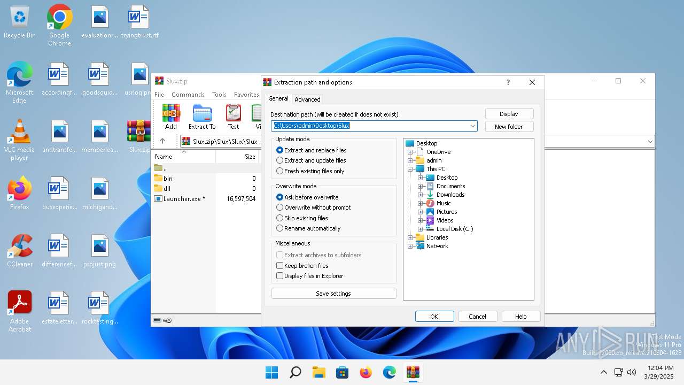Select the tryingtrust.rtf desktop file
Viewport: 684px width, 385px height.
139,23
